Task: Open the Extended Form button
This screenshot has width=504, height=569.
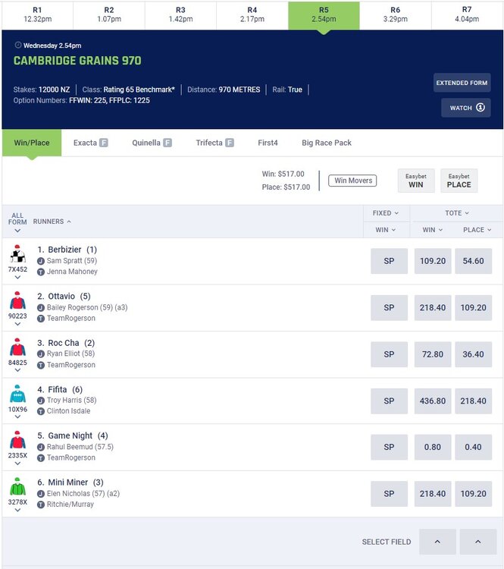Action: [462, 83]
